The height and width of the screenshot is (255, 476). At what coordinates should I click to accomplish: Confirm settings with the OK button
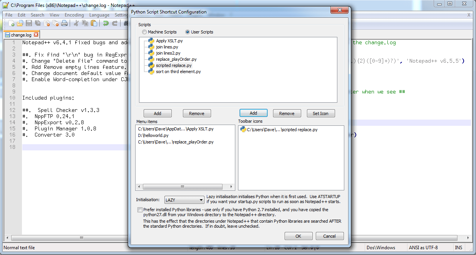click(x=298, y=236)
